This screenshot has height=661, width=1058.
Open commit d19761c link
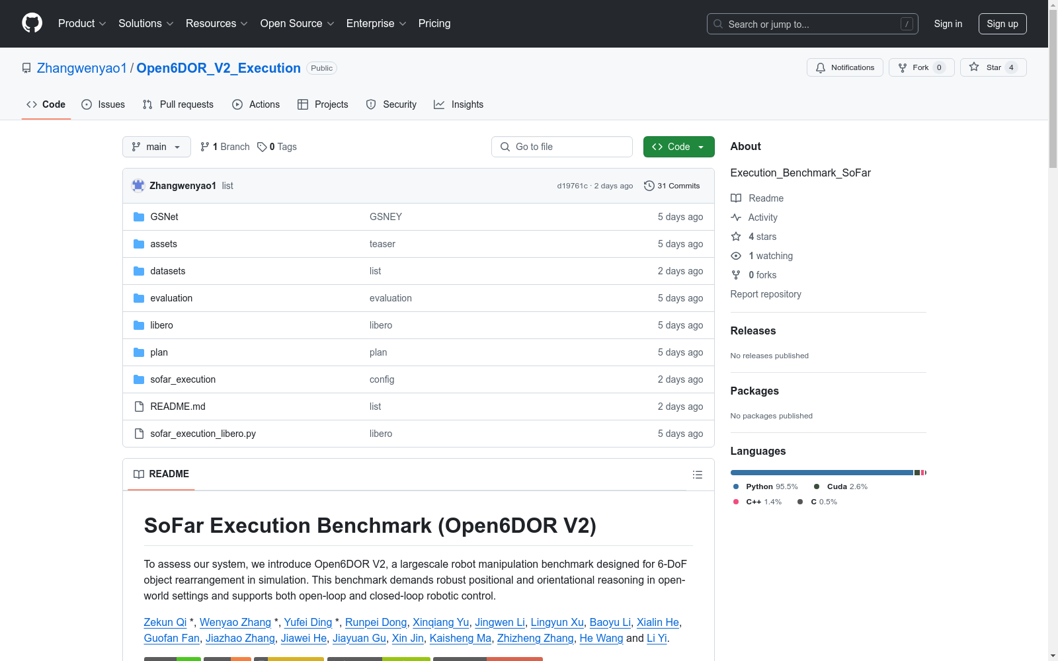tap(572, 186)
